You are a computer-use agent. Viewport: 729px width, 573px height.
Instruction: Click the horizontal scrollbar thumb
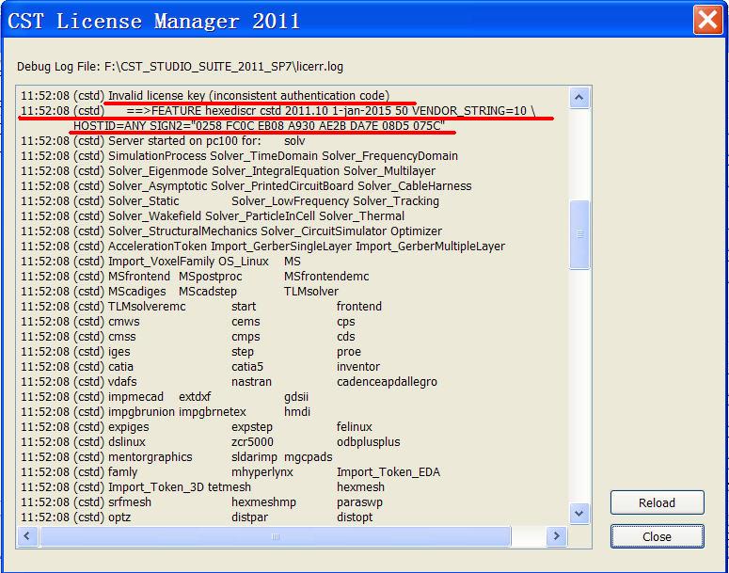[276, 536]
